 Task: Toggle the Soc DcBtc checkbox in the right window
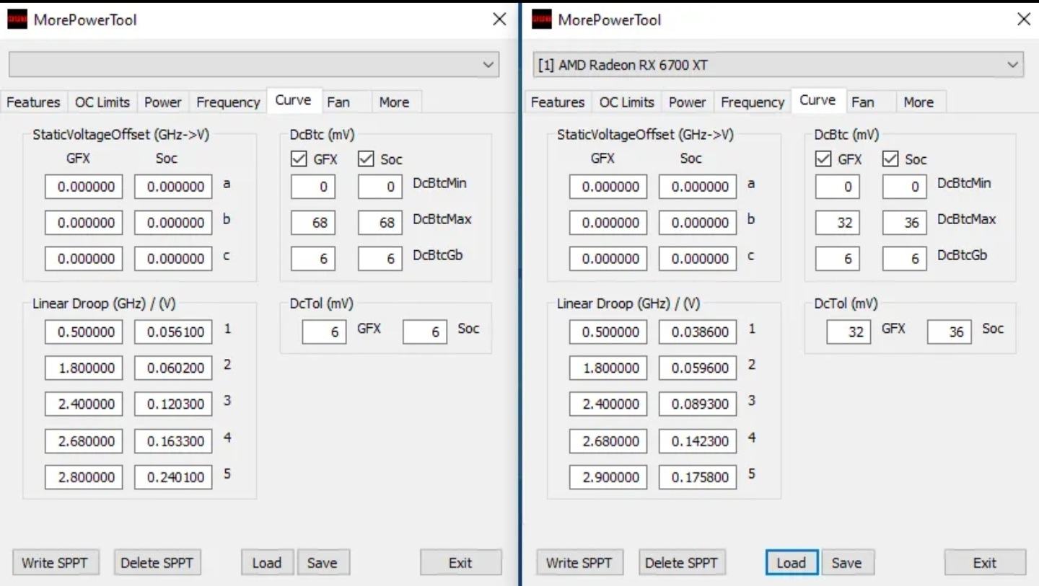tap(890, 159)
